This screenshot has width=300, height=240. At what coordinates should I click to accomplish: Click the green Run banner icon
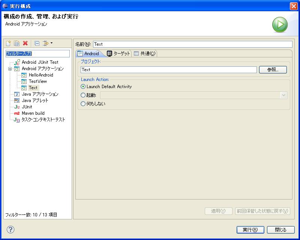click(280, 24)
